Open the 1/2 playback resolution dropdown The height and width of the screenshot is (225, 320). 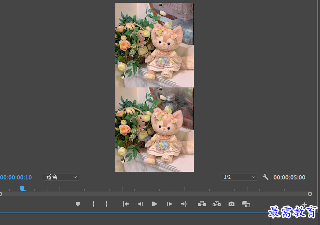(239, 177)
